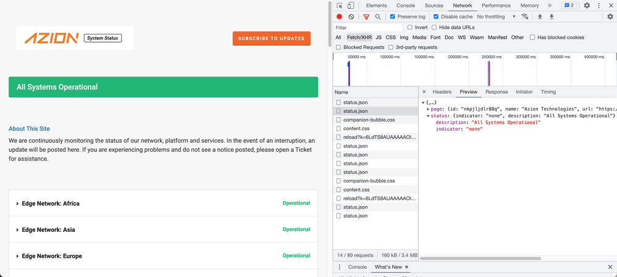
Task: Toggle the Disable cache checkbox
Action: (x=436, y=17)
